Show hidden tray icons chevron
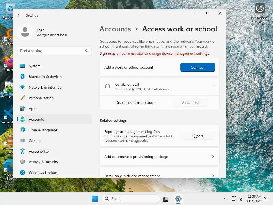The height and width of the screenshot is (205, 273). click(x=225, y=199)
